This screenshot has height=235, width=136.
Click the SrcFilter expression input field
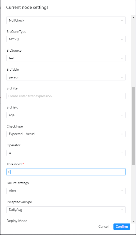[66, 96]
